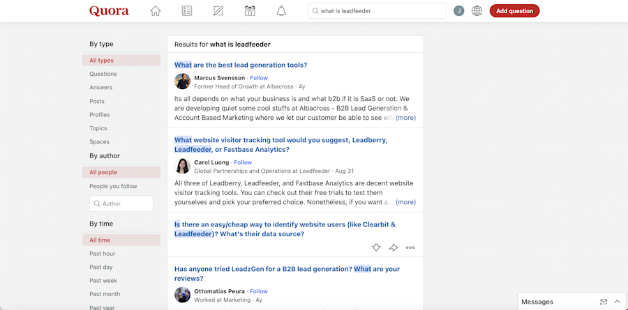
Task: Click 'Former Head of Growth at Albacross' credential
Action: tap(244, 86)
